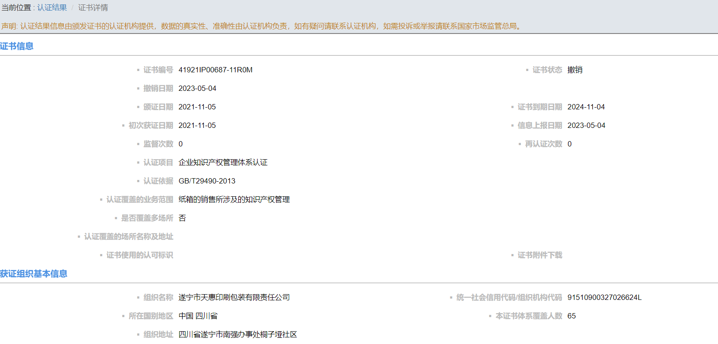This screenshot has height=344, width=718.
Task: Click the 认证项目 field label
Action: 158,162
